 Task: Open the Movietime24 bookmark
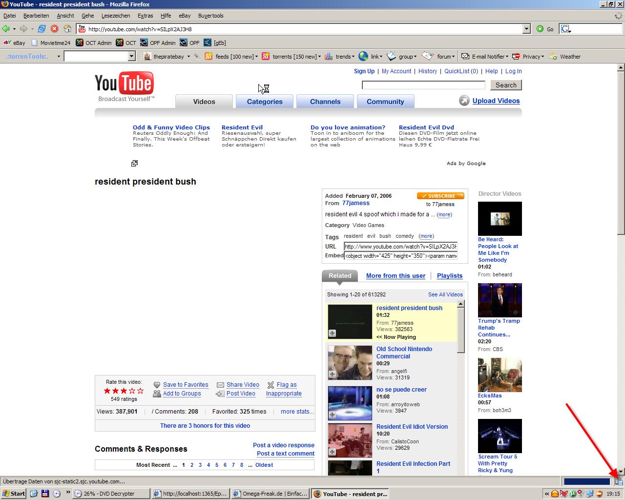click(x=51, y=43)
